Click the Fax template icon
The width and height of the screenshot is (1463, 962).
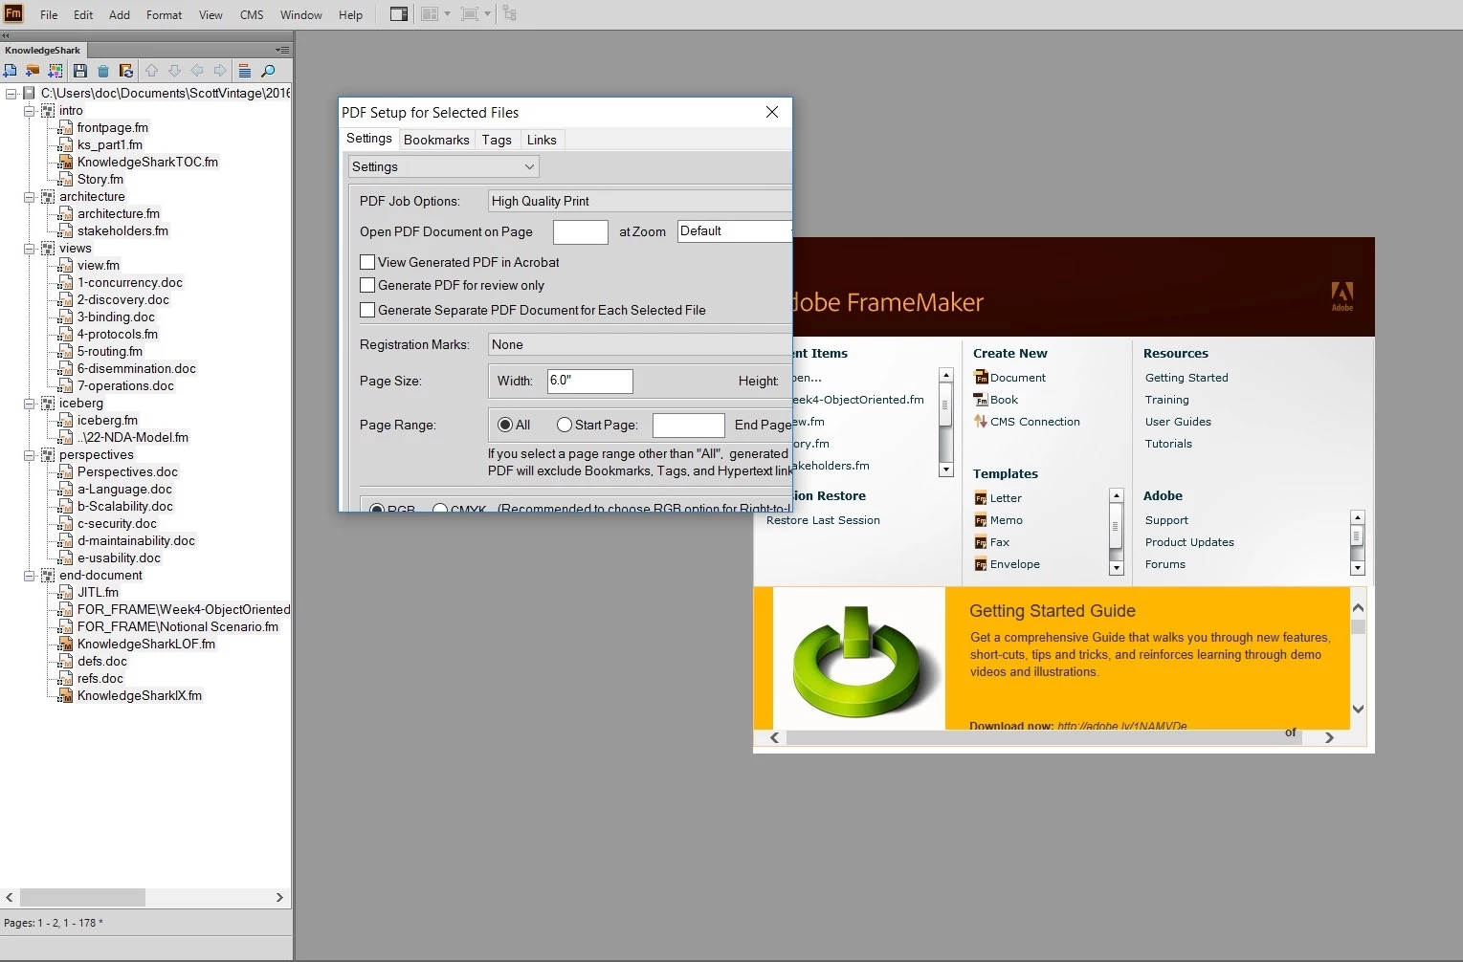coord(981,542)
